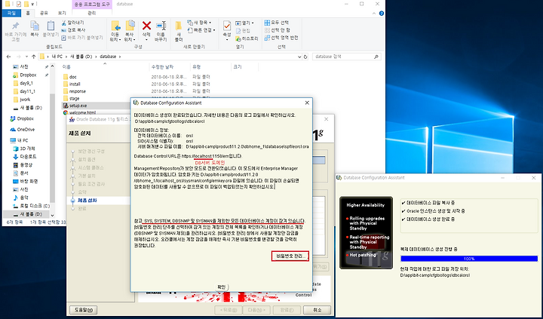The height and width of the screenshot is (319, 543).
Task: Select OneDrive in the navigation pane
Action: point(26,130)
